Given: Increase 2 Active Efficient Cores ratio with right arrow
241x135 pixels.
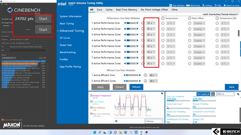Looking at the screenshot, I should 140,81.
